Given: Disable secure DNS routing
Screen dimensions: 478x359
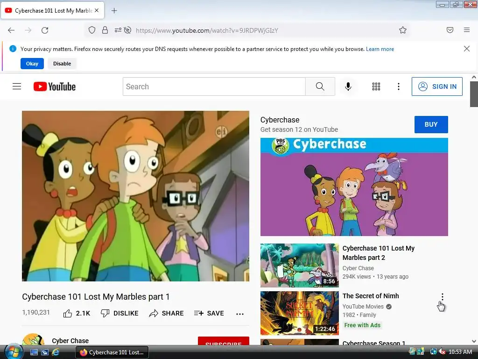Looking at the screenshot, I should [x=62, y=64].
